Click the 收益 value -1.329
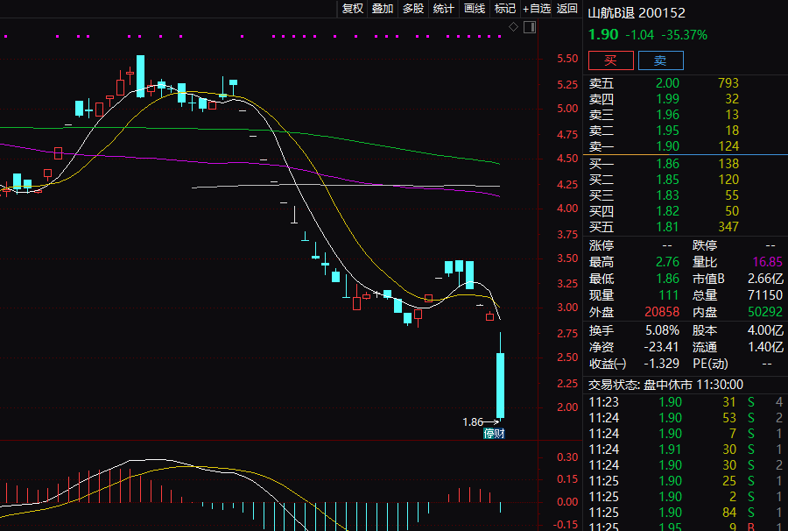Image resolution: width=788 pixels, height=531 pixels. 661,364
